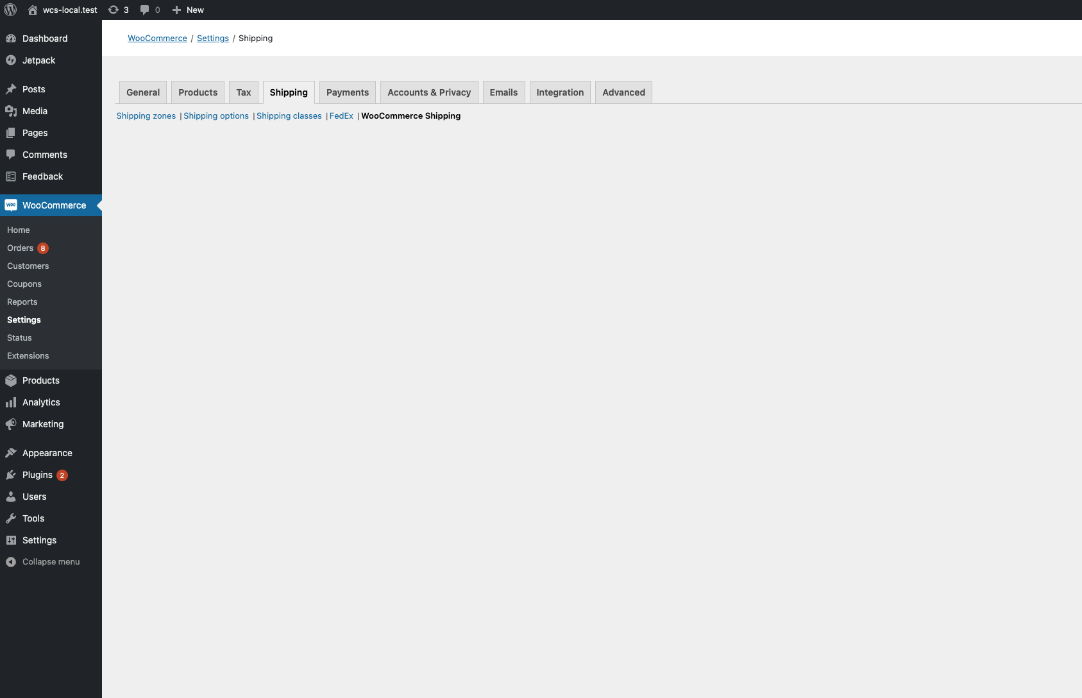Select the Analytics chart icon
1082x698 pixels.
(x=12, y=402)
